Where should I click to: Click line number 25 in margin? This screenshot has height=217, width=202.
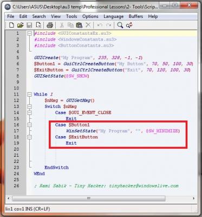click(x=16, y=180)
